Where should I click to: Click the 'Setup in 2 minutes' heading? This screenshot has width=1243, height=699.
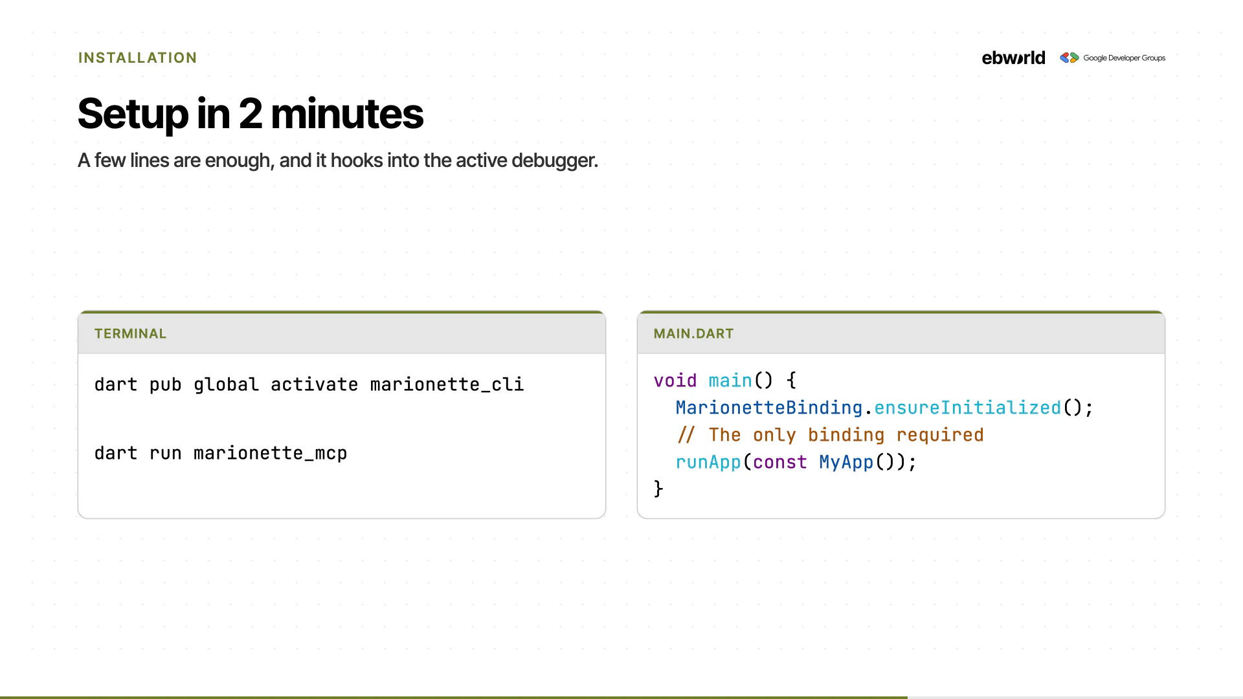coord(251,113)
